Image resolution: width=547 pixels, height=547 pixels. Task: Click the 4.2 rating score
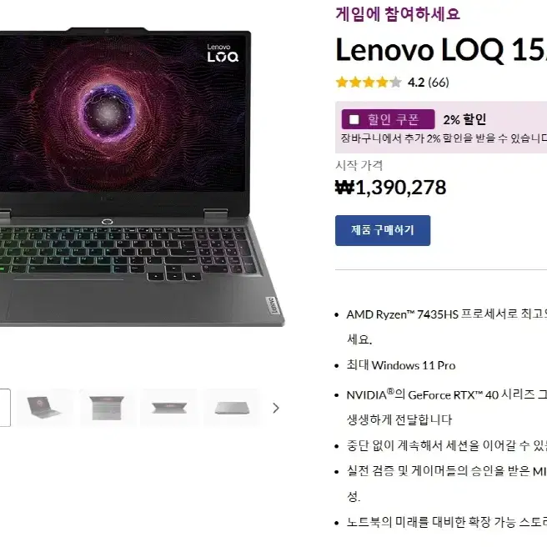click(x=416, y=83)
